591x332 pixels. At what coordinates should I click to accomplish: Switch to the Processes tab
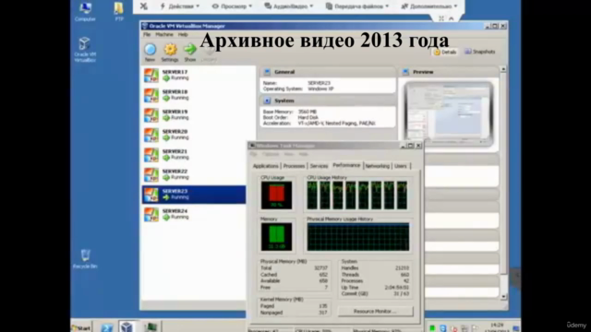point(294,166)
